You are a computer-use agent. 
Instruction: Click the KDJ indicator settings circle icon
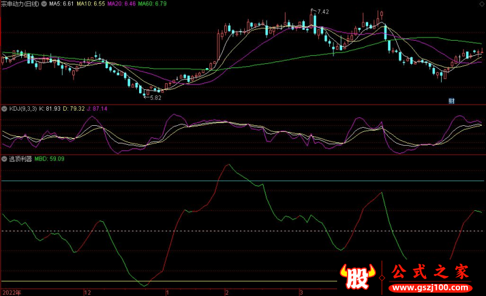tap(4, 109)
